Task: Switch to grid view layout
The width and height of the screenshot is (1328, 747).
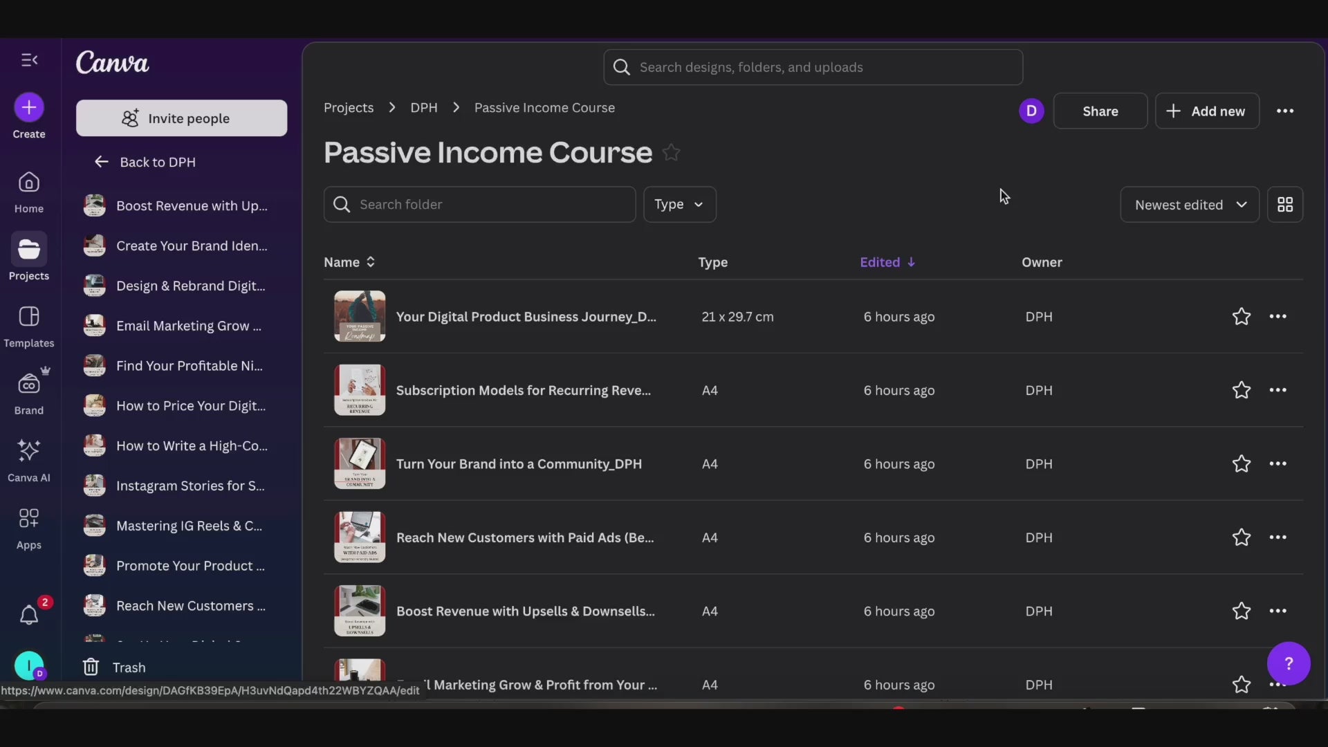Action: 1284,205
